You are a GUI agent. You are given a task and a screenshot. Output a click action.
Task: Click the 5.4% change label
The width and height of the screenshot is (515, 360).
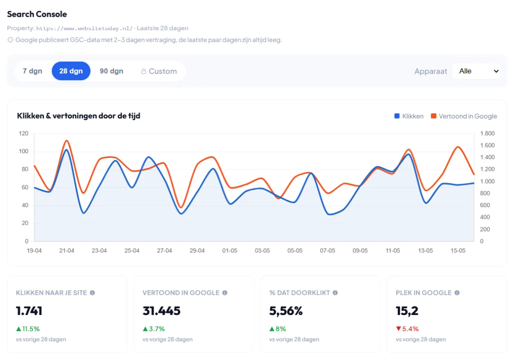click(411, 329)
